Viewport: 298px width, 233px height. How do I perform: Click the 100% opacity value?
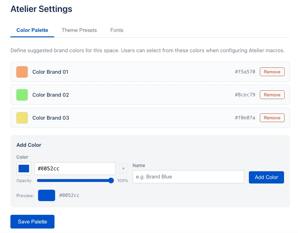pyautogui.click(x=122, y=180)
